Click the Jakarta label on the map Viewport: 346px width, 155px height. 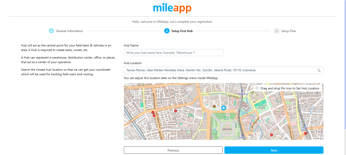point(227,129)
